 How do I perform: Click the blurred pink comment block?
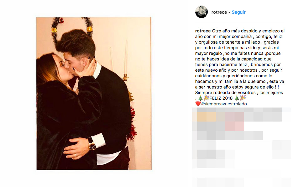point(235,122)
